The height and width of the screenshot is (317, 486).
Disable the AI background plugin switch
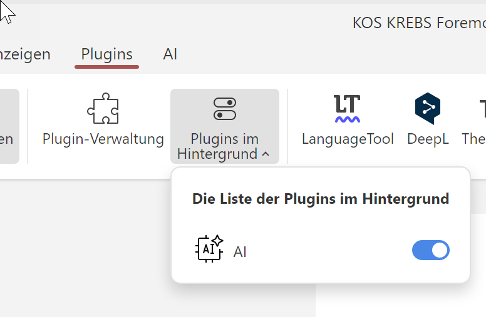click(x=430, y=250)
